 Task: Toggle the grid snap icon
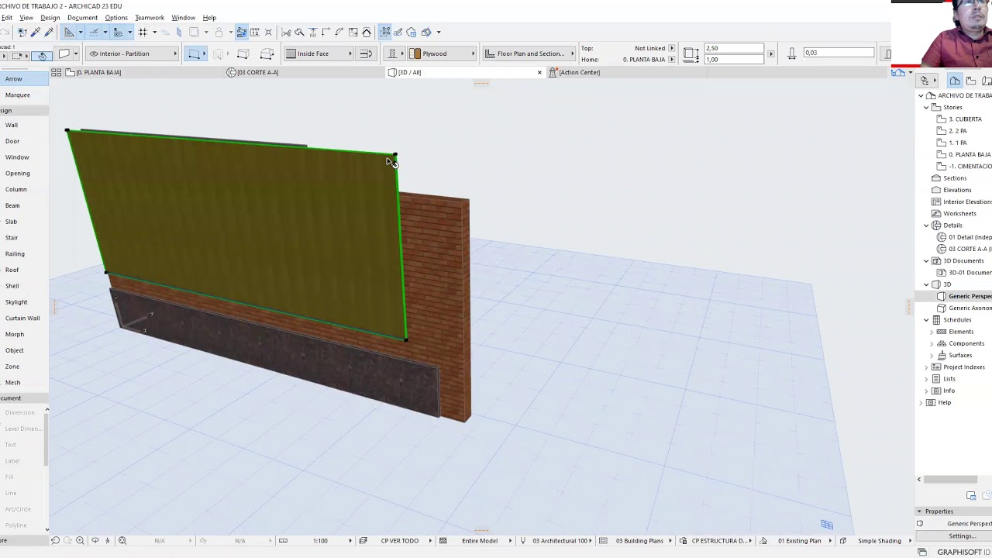[143, 32]
